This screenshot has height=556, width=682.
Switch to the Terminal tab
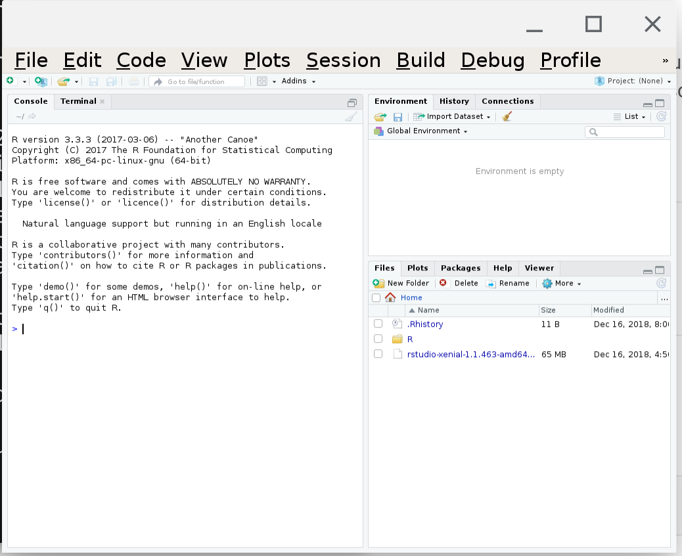pos(78,101)
